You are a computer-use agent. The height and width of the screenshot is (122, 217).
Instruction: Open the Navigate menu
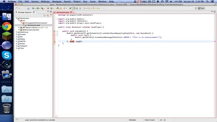(57, 1)
